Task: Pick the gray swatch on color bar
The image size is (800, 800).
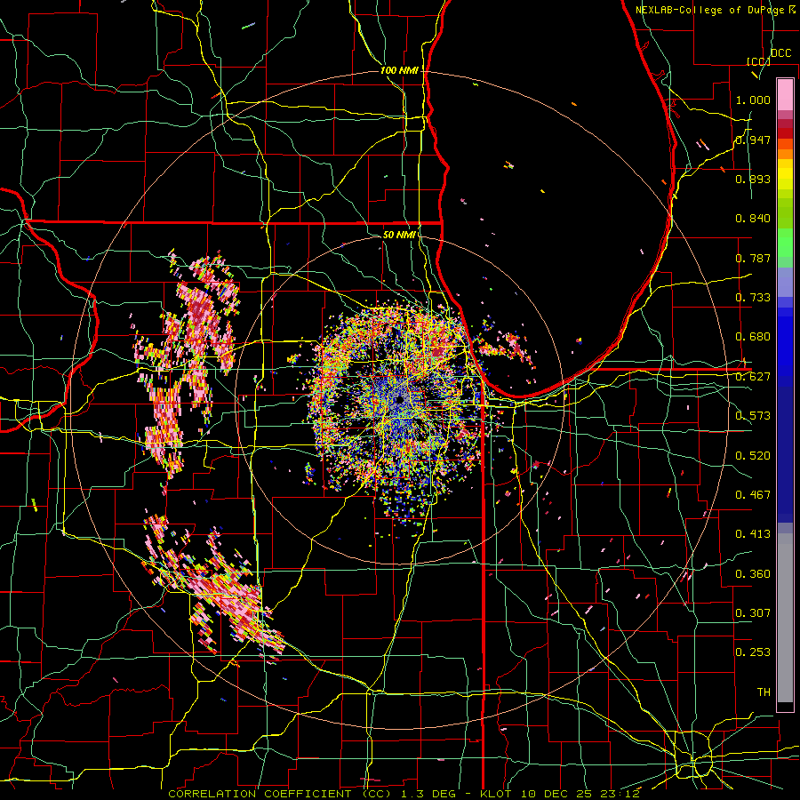Action: 785,618
